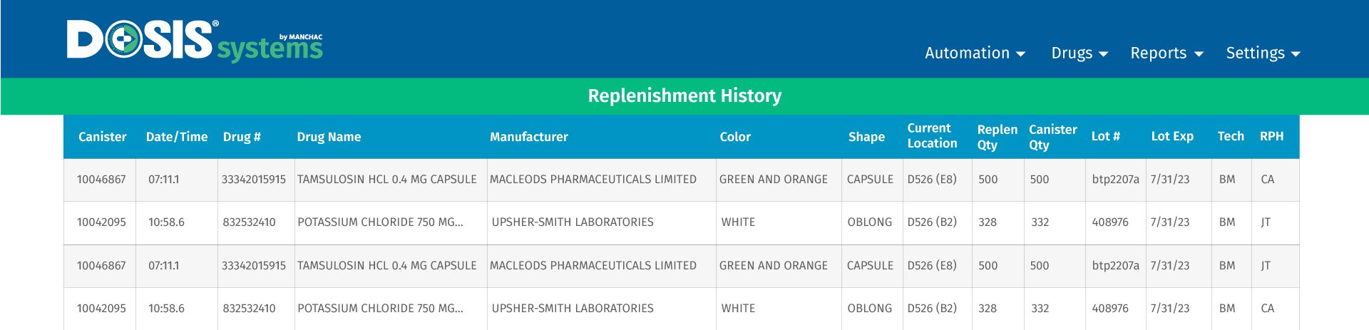
Task: Click the Replen Qty column header
Action: 997,137
